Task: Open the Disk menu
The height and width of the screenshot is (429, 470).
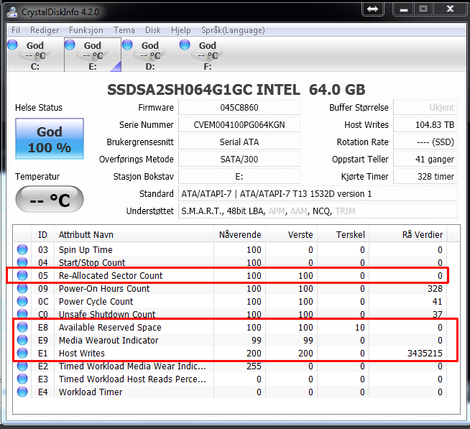Action: pos(153,30)
